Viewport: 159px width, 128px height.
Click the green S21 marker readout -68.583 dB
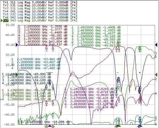coord(112,39)
